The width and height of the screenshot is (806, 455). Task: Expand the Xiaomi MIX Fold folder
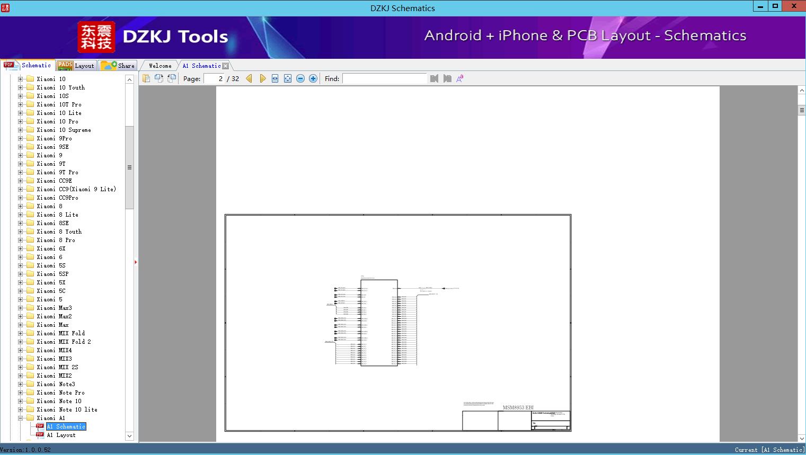click(21, 333)
